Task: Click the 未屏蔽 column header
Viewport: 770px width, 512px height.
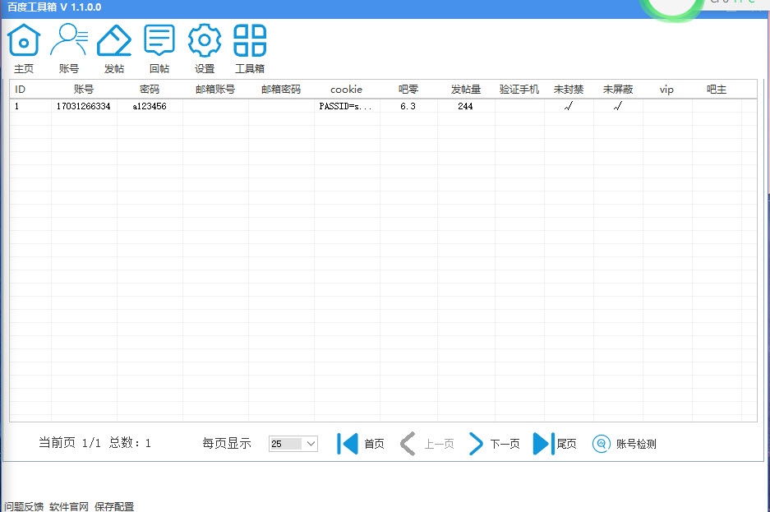Action: [x=618, y=90]
